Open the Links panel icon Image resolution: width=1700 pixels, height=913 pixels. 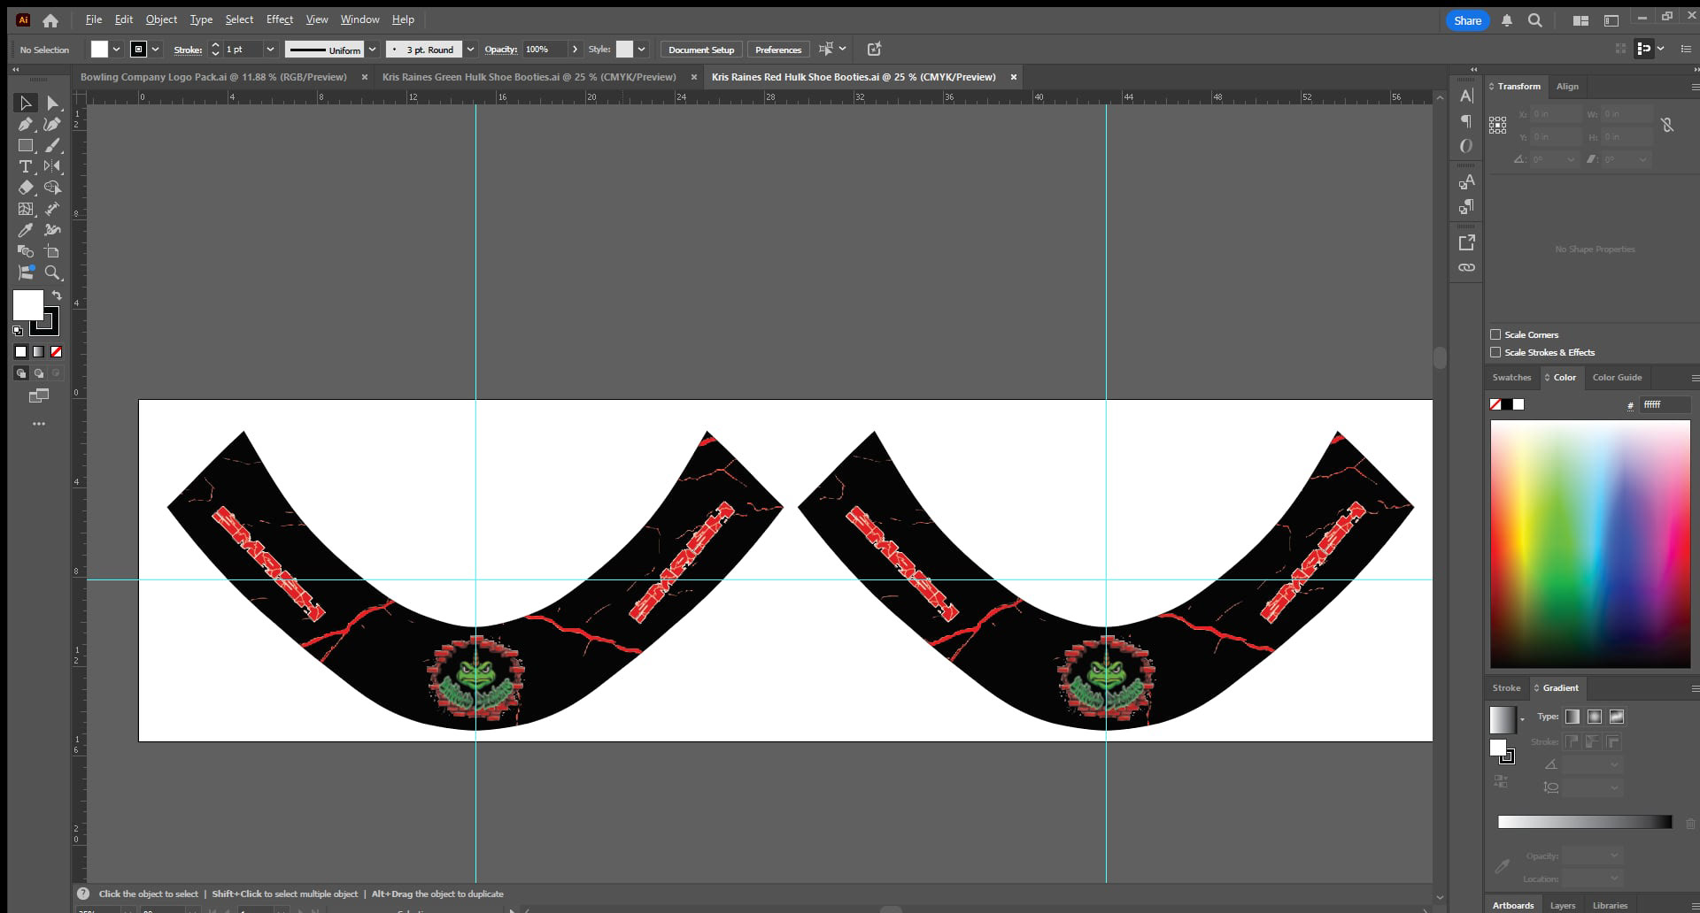(1466, 267)
